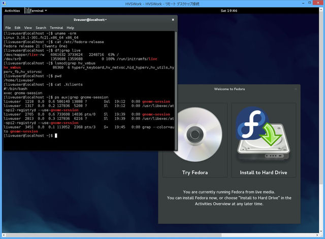Click the red 'hv_vmbus' text
The height and width of the screenshot is (239, 325).
[x=12, y=67]
